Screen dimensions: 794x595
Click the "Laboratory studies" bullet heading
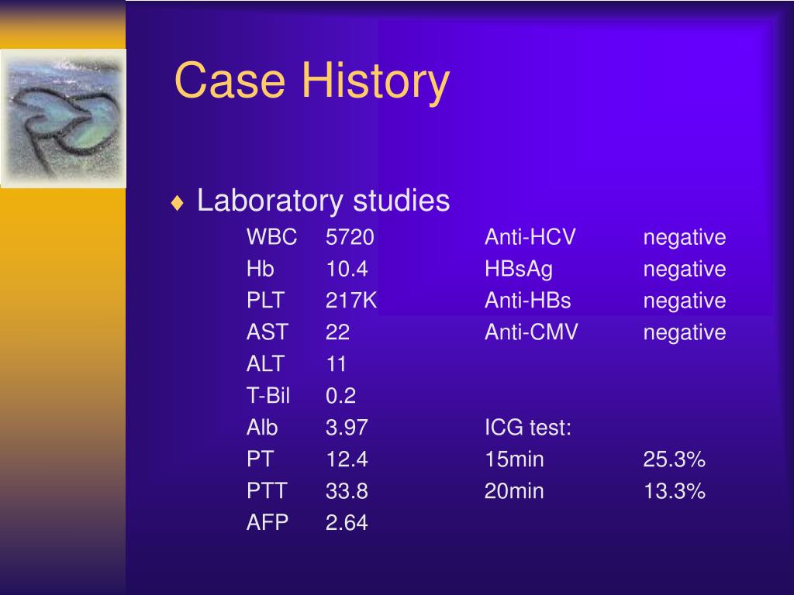pyautogui.click(x=323, y=201)
